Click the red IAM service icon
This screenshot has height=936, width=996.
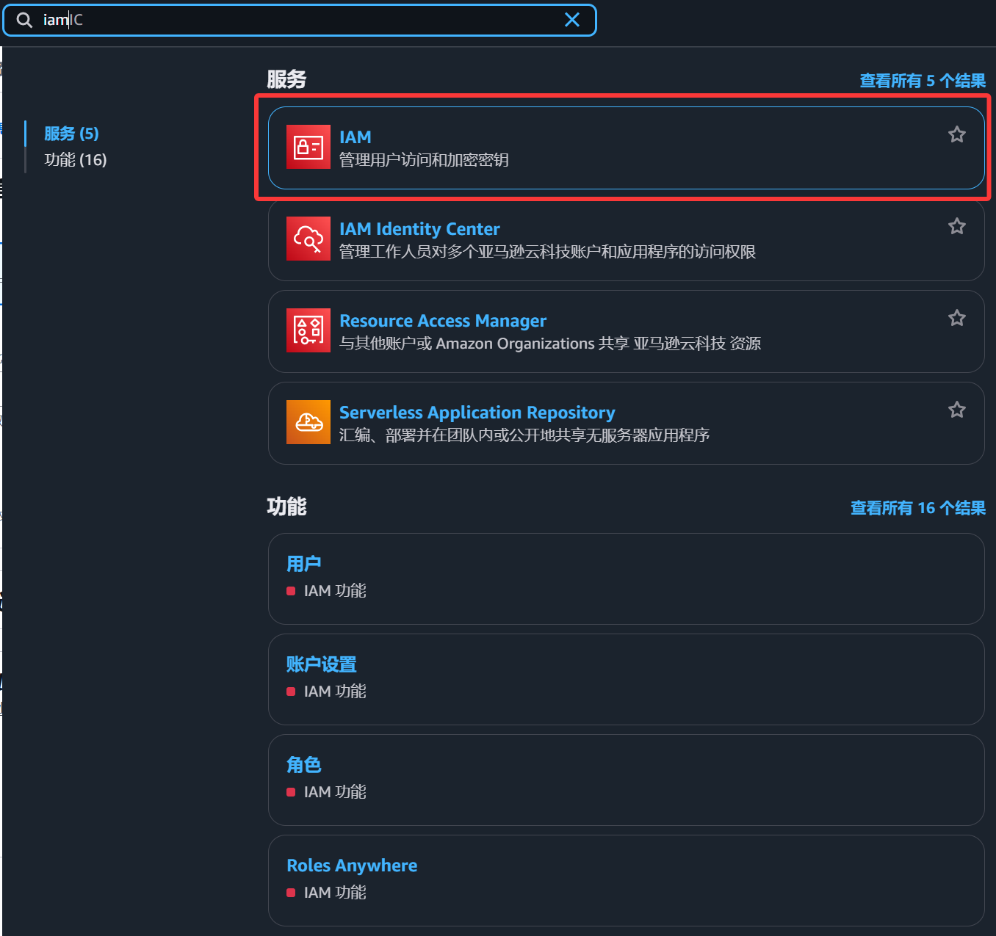[x=308, y=148]
